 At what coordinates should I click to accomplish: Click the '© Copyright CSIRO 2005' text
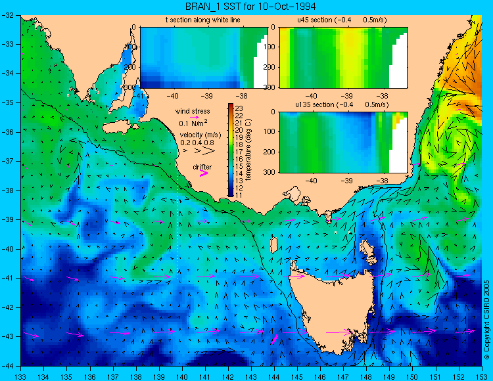pyautogui.click(x=486, y=320)
